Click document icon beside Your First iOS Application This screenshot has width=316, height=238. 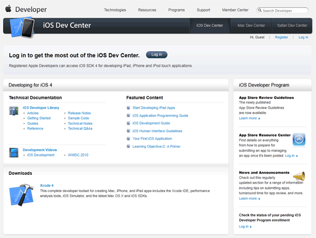pyautogui.click(x=129, y=139)
